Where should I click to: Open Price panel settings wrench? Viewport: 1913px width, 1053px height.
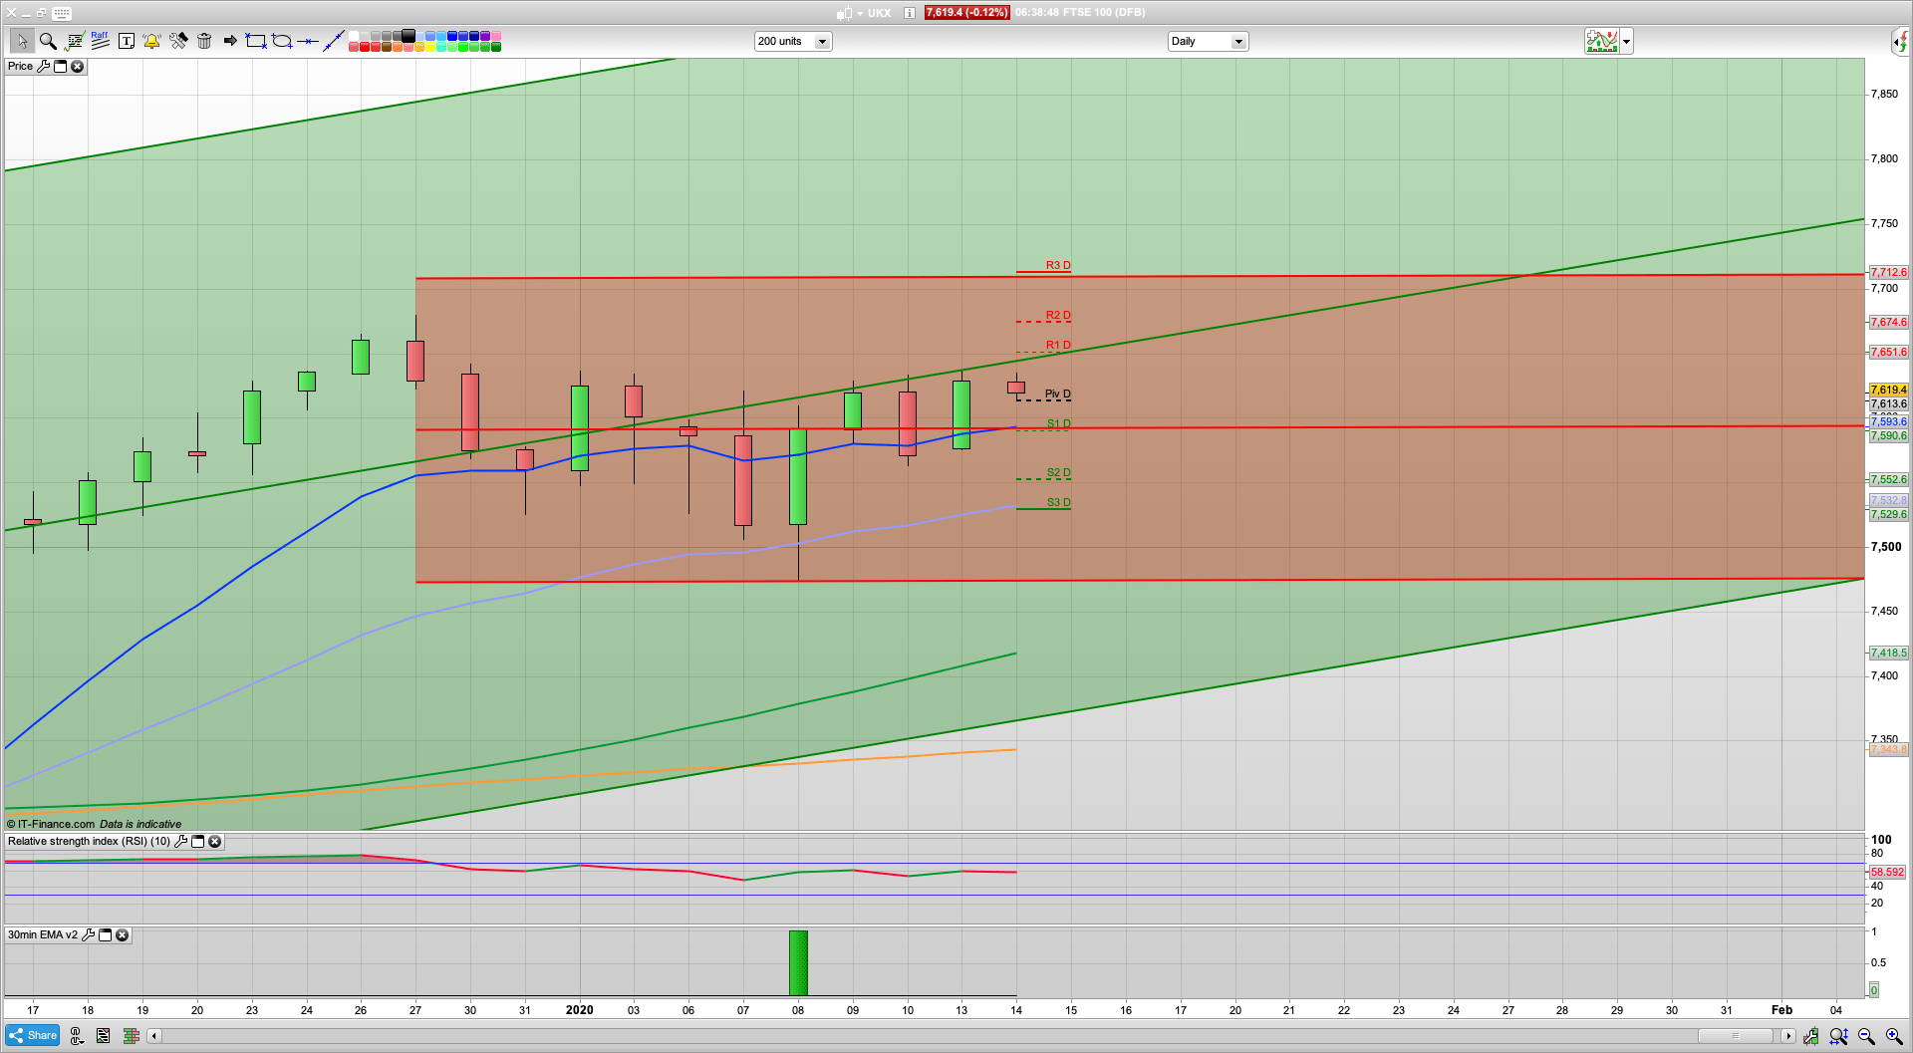click(x=43, y=67)
